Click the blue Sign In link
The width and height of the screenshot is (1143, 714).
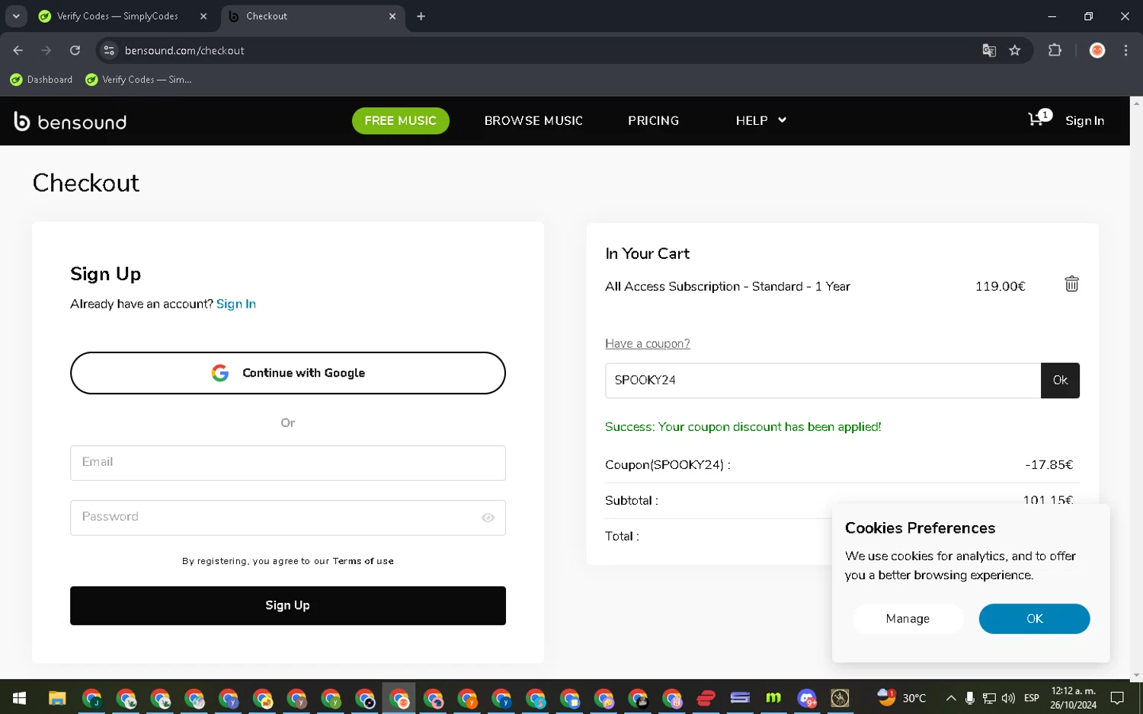click(236, 304)
